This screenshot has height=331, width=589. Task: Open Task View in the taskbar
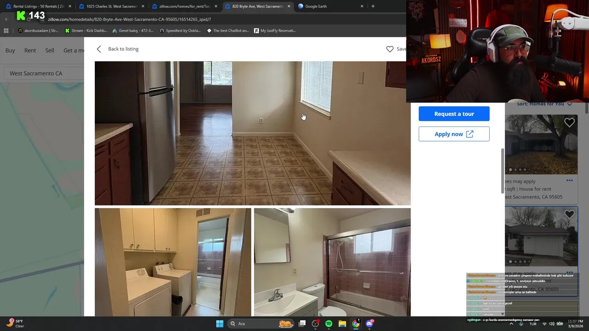point(302,324)
